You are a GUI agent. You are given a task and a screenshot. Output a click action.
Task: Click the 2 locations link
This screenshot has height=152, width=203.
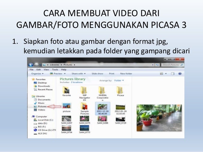click(x=77, y=82)
